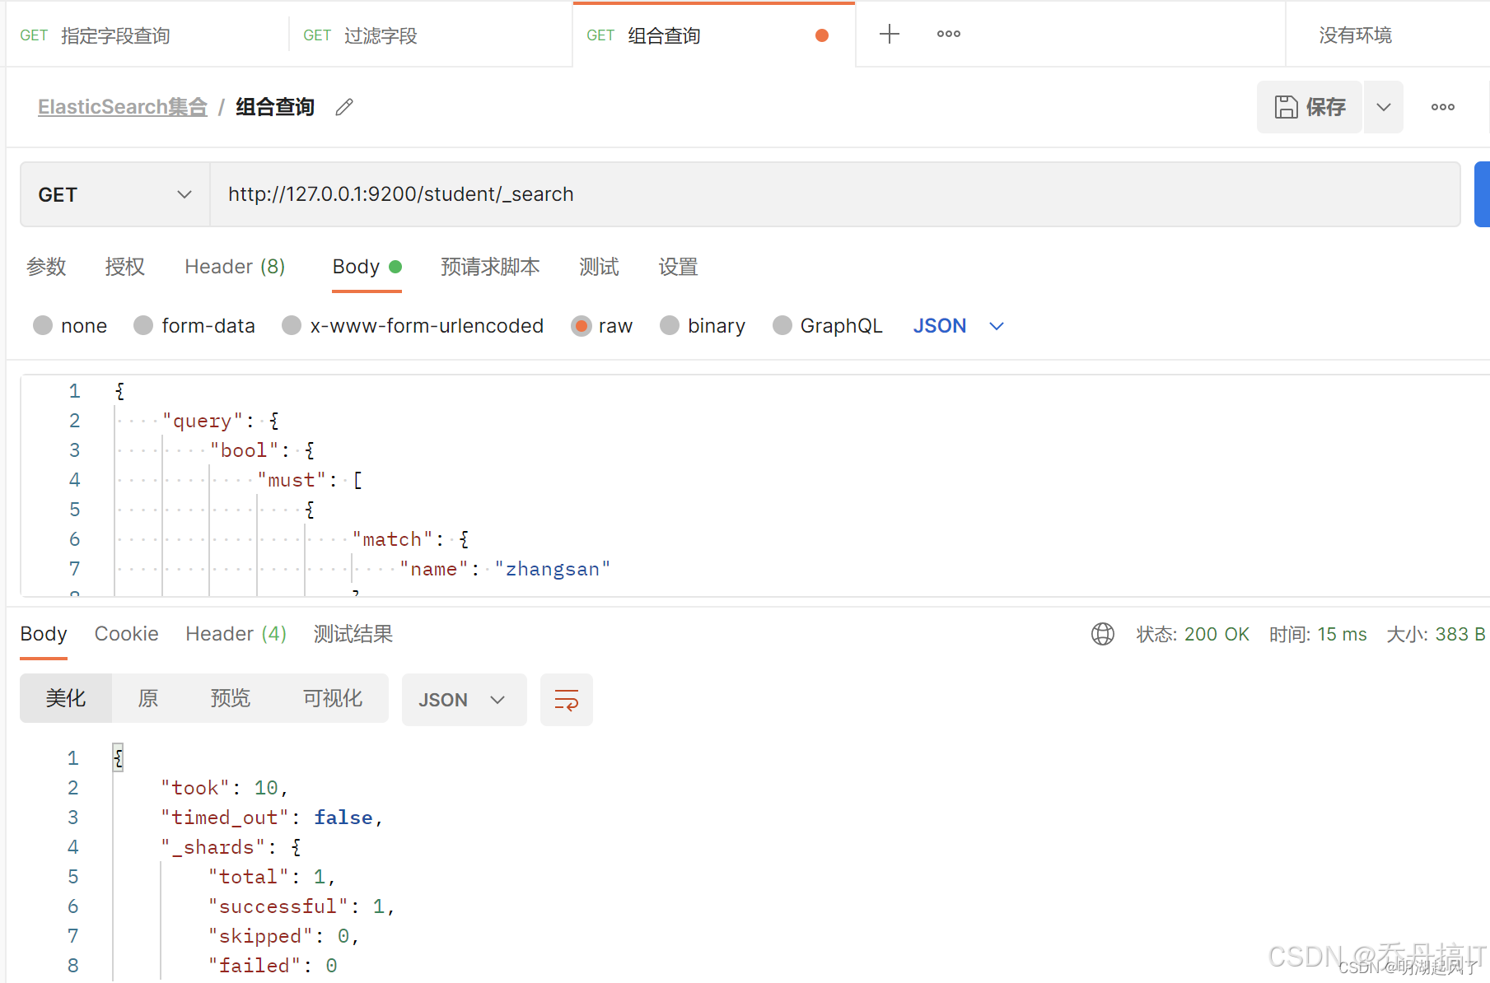This screenshot has height=983, width=1490.
Task: Open the request Body tab
Action: pos(367,267)
